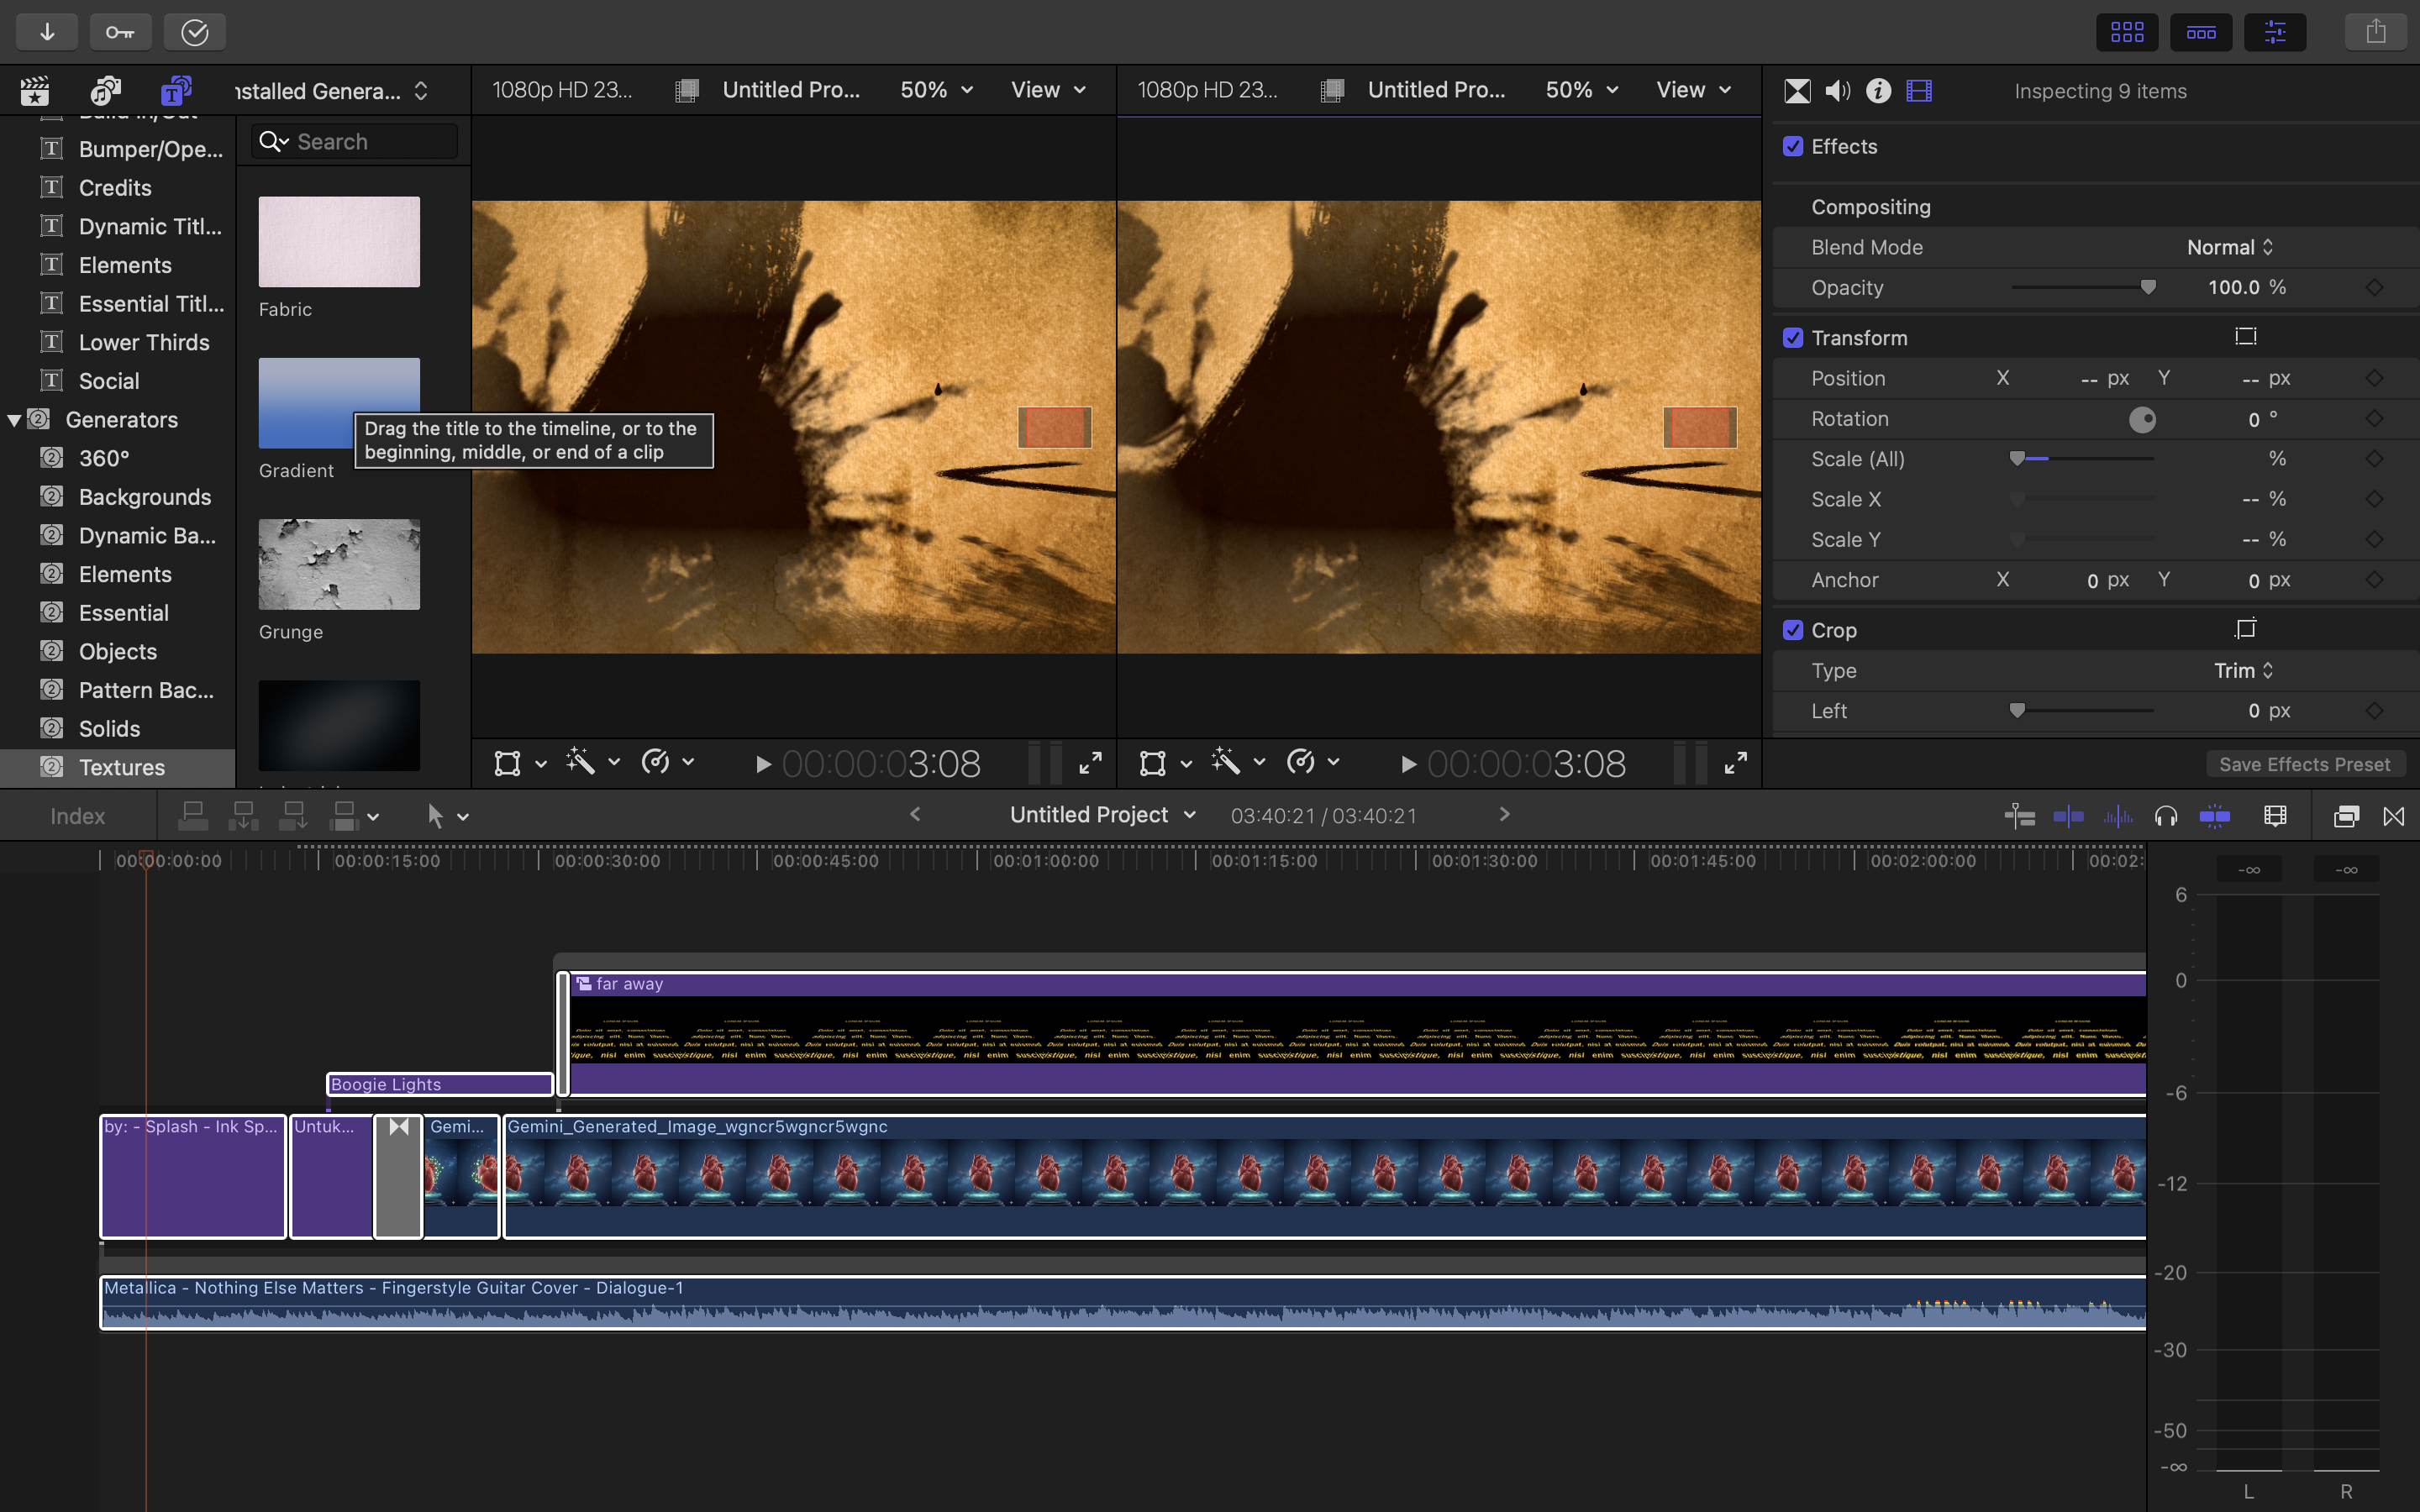Open the Transitions browser icon

pyautogui.click(x=2393, y=816)
